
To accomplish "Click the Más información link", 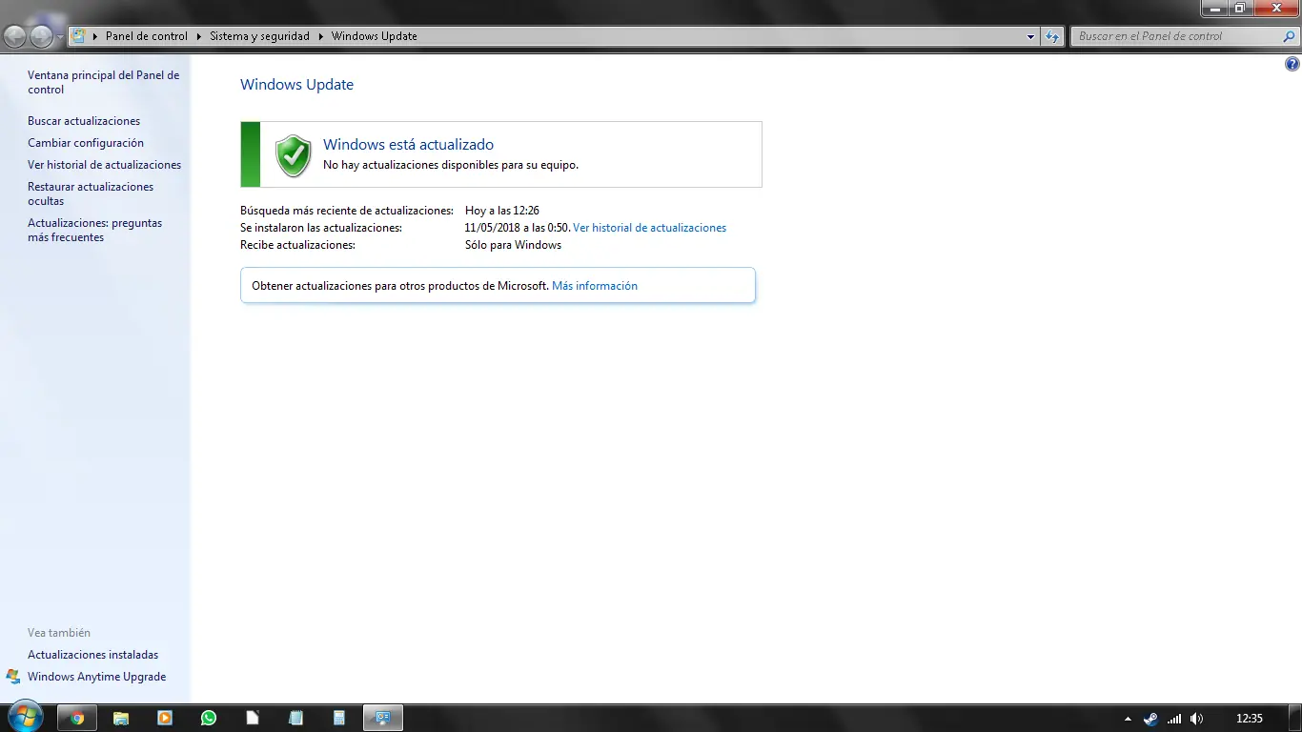I will [x=595, y=285].
